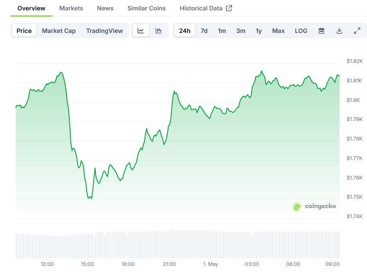Open the News tab
Screen dimensions: 367x275
105,8
